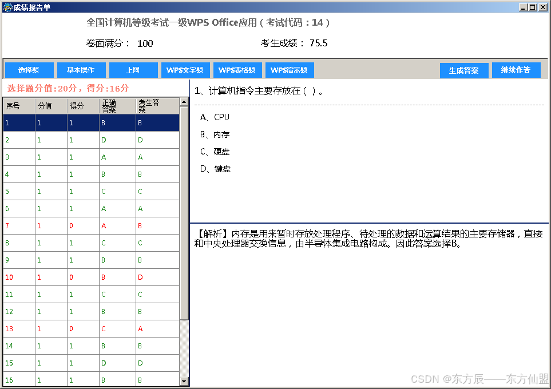Select question row 8 in the table

coord(92,243)
